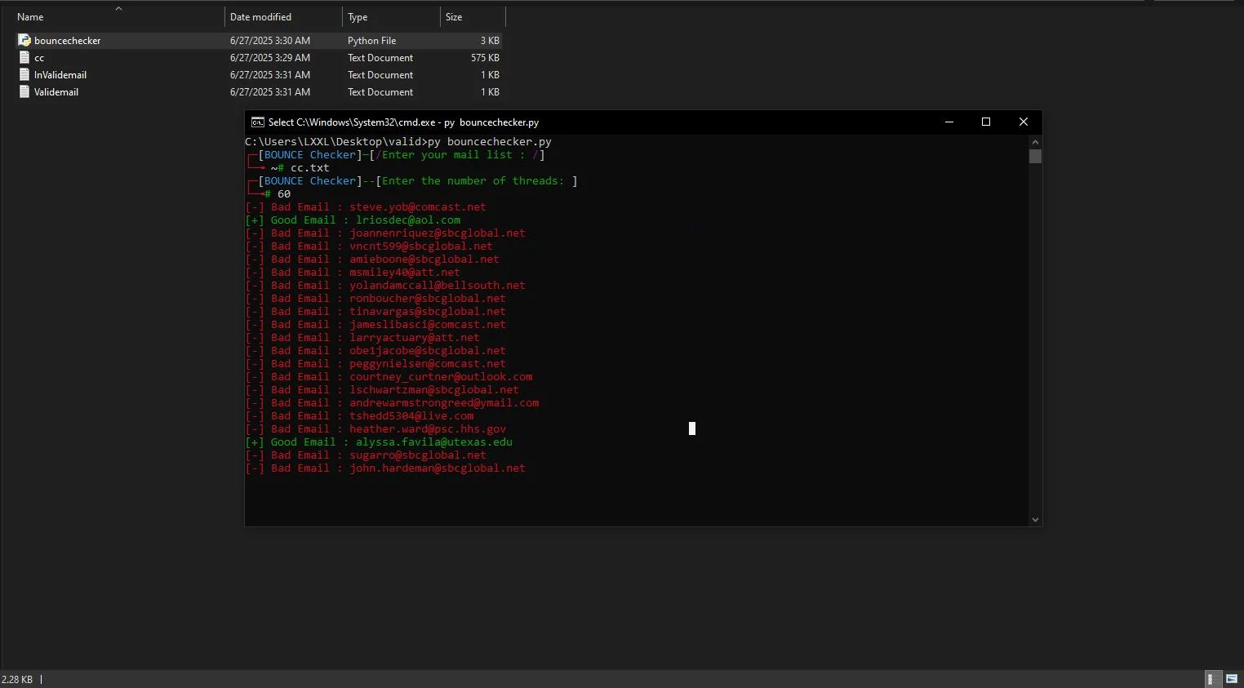Sort files by the Name column header
The width and height of the screenshot is (1244, 688).
coord(30,17)
